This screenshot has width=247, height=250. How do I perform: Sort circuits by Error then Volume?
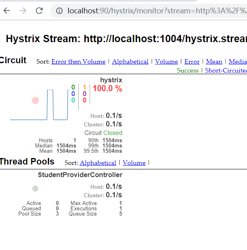point(78,62)
